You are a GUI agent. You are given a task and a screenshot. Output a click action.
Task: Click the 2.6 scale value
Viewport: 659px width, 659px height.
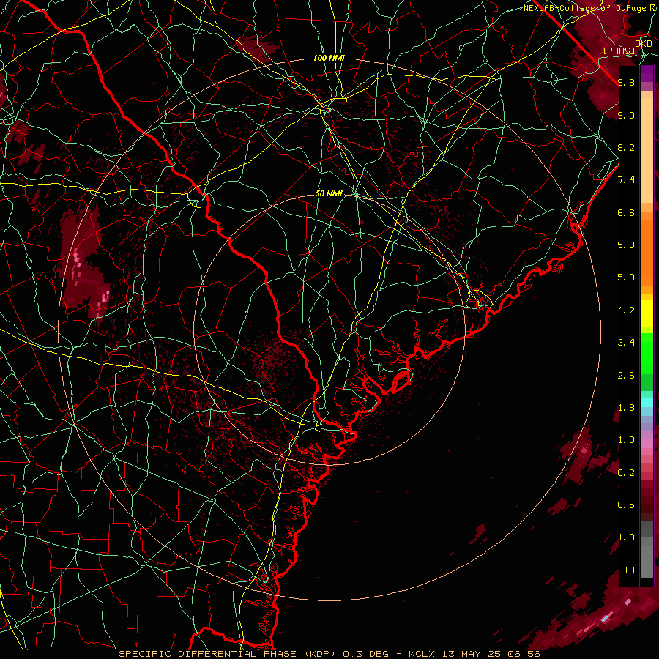(x=626, y=376)
